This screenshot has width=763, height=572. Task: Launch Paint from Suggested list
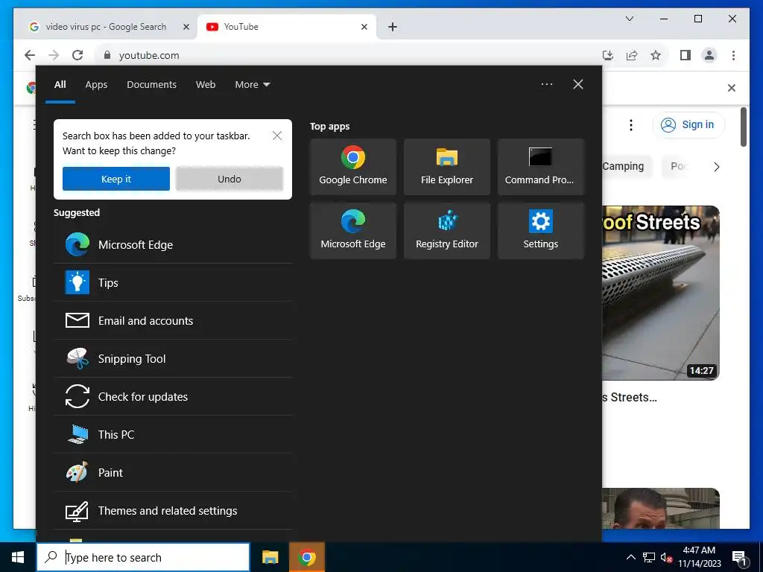tap(173, 472)
